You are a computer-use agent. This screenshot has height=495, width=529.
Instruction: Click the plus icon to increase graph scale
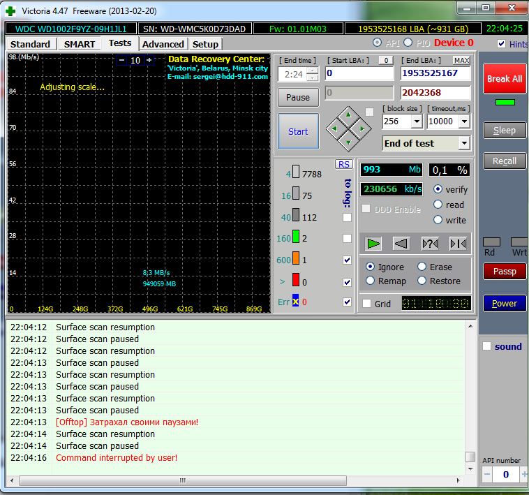pos(149,61)
